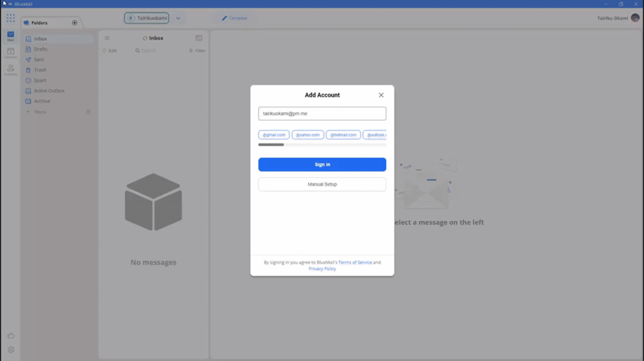Viewport: 644px width, 361px height.
Task: Switch to Mail in the sidebar
Action: [11, 36]
